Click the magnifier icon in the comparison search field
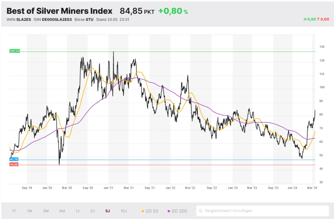 200,211
